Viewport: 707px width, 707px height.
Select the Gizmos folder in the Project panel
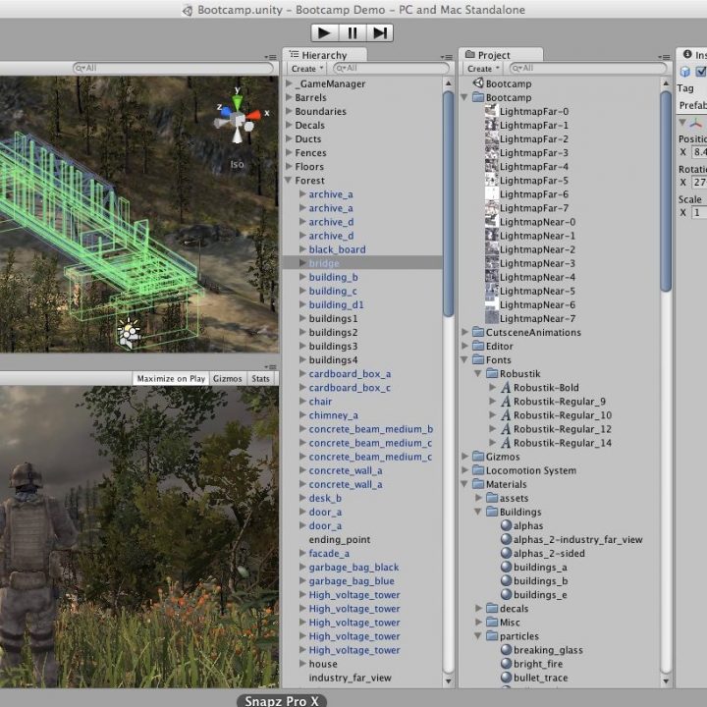click(x=496, y=457)
